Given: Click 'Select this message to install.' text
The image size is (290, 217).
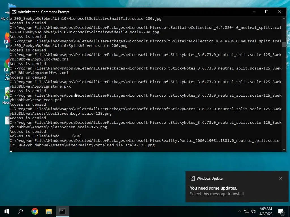Looking at the screenshot, I should (217, 194).
